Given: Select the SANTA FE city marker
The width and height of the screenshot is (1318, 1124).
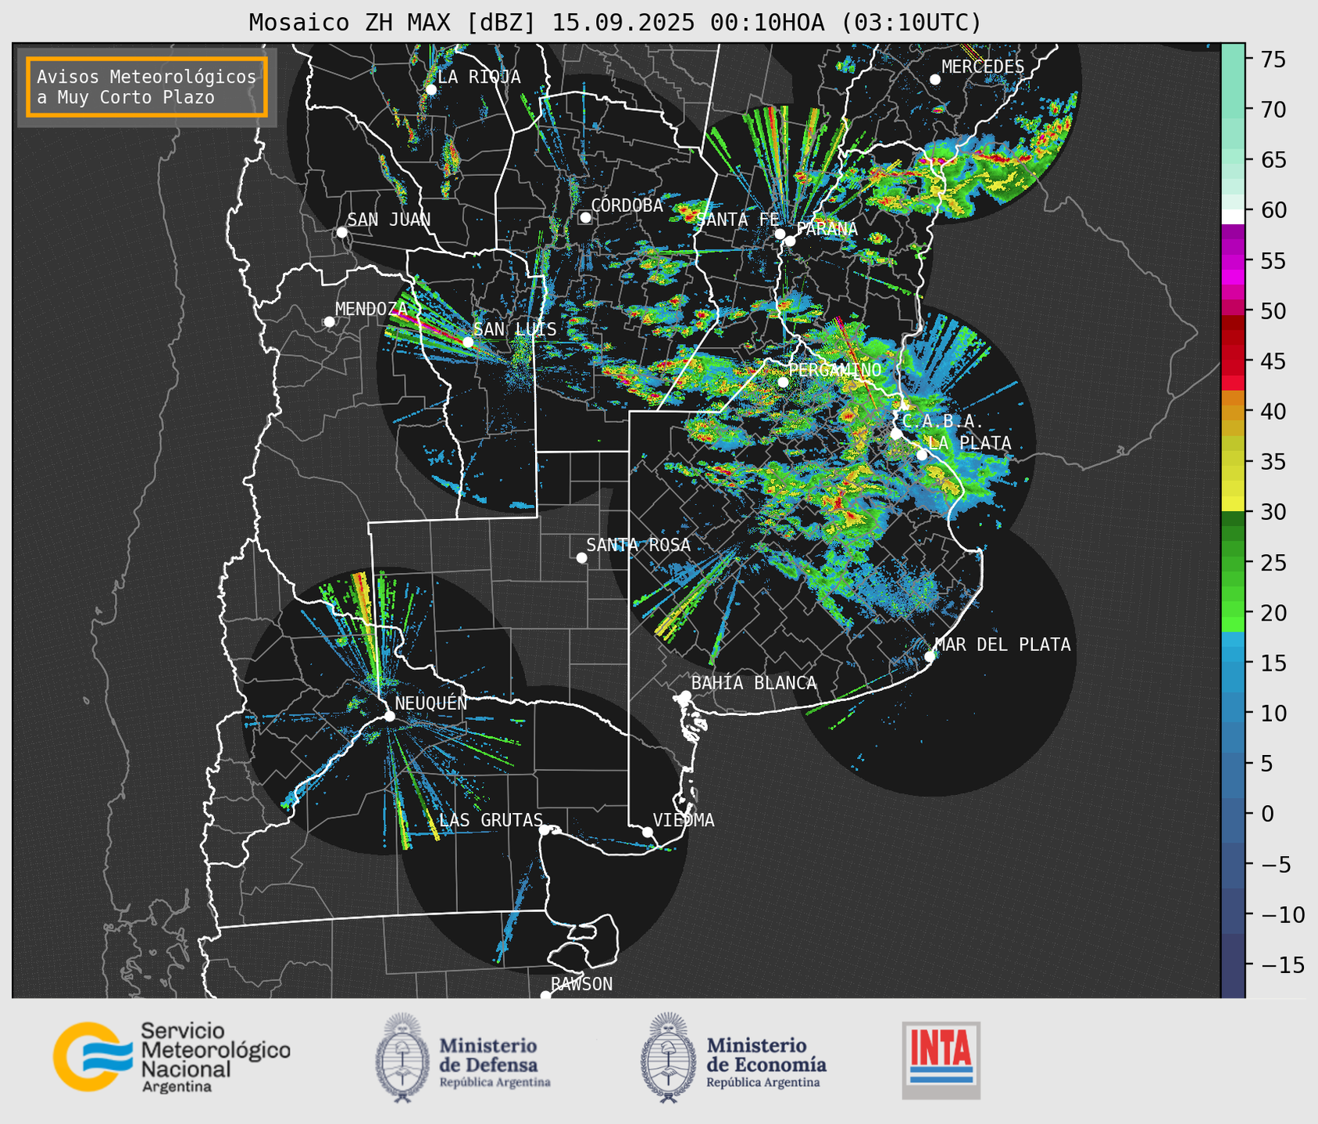Looking at the screenshot, I should [780, 234].
